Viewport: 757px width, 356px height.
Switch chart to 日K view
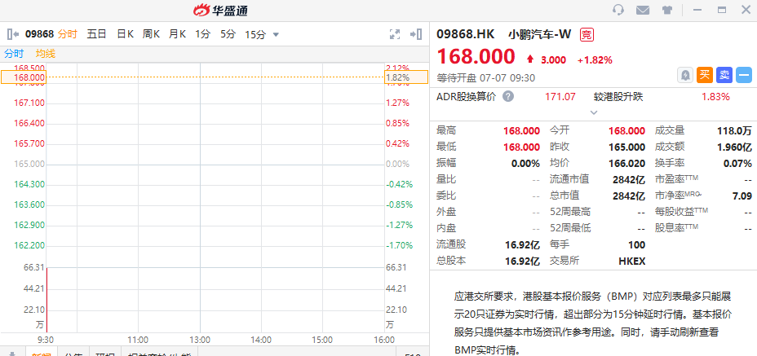click(x=125, y=34)
